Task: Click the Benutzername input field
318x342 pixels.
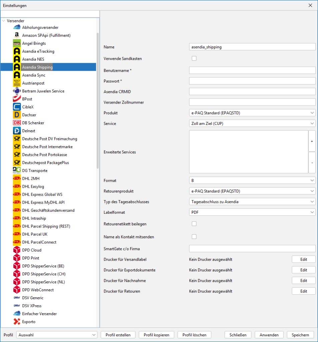Action: tap(252, 70)
